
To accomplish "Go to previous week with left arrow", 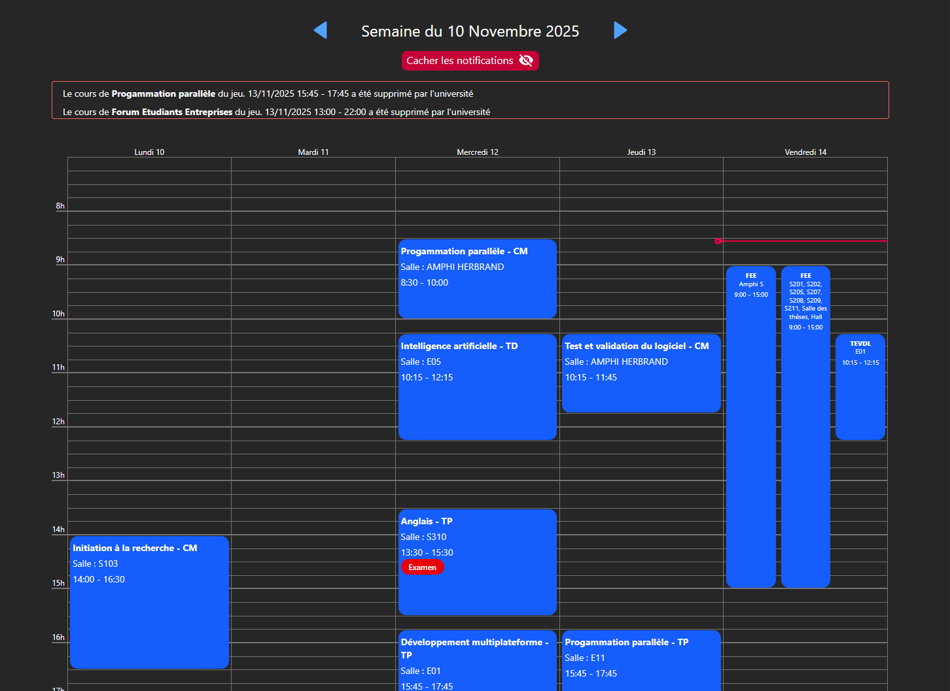I will point(320,31).
